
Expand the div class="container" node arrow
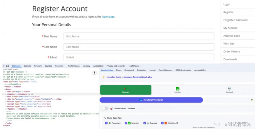pos(6,97)
